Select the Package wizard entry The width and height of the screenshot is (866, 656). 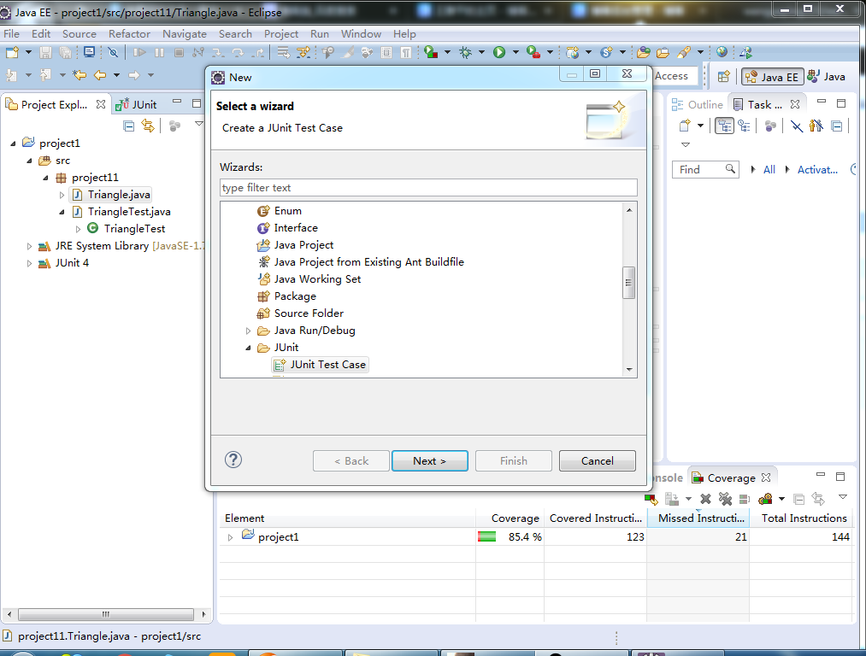(x=286, y=296)
